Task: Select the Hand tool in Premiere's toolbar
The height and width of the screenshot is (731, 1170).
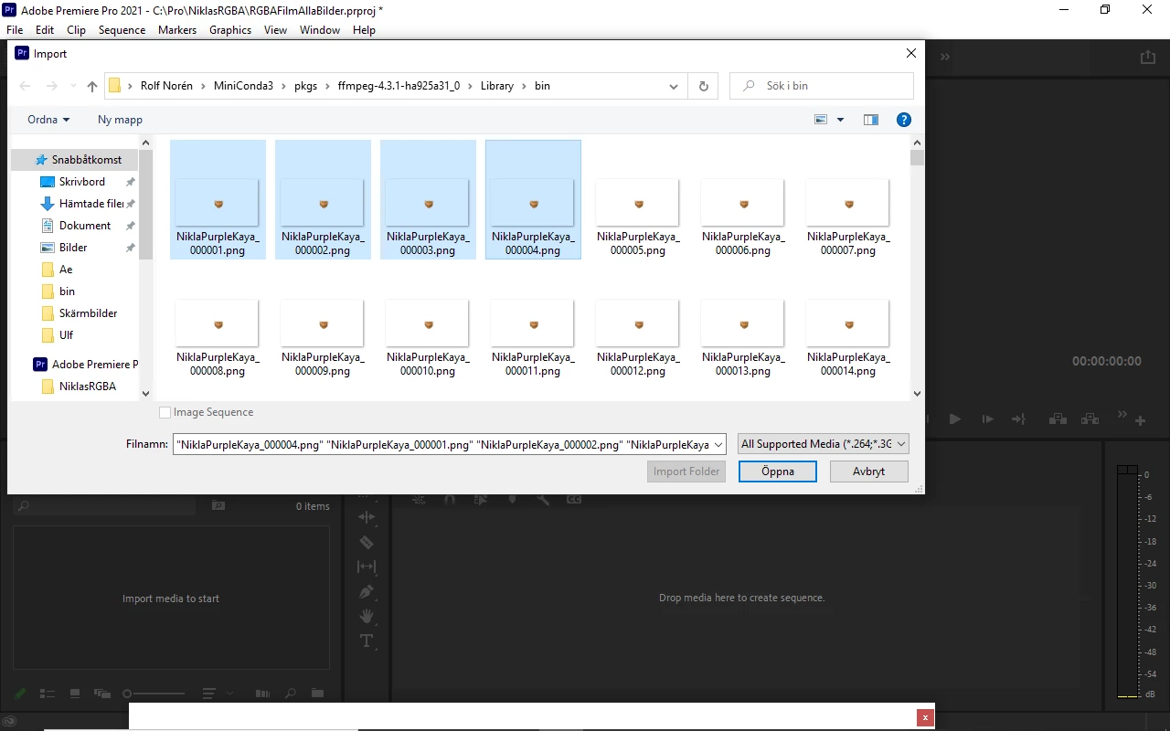Action: pos(366,616)
